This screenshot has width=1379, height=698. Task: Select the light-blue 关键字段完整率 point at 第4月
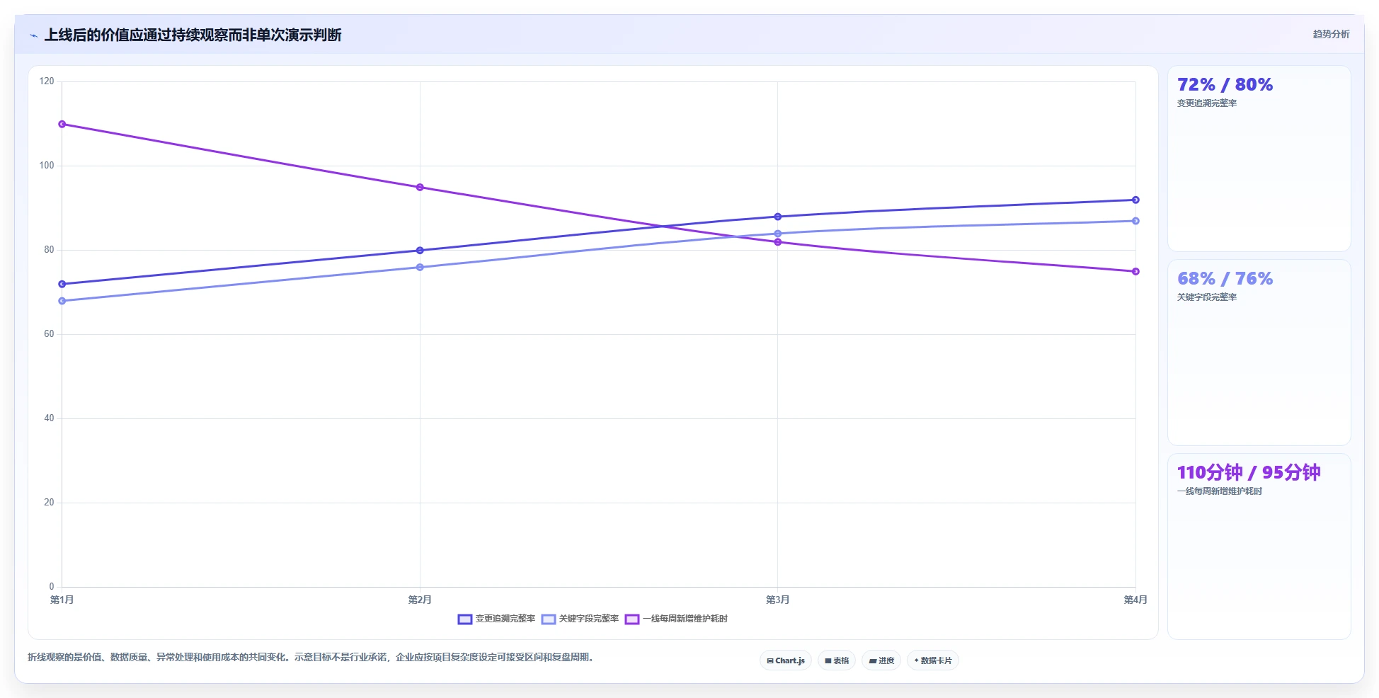1135,222
